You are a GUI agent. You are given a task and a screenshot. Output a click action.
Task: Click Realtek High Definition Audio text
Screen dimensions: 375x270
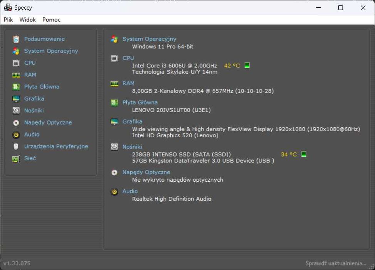click(x=172, y=199)
